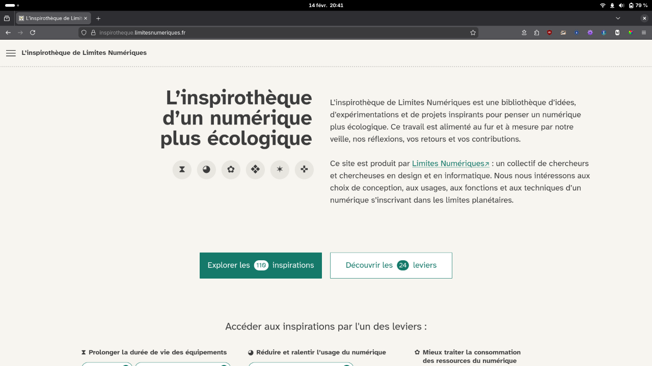Image resolution: width=652 pixels, height=366 pixels.
Task: Go back to the previous page
Action: point(8,33)
